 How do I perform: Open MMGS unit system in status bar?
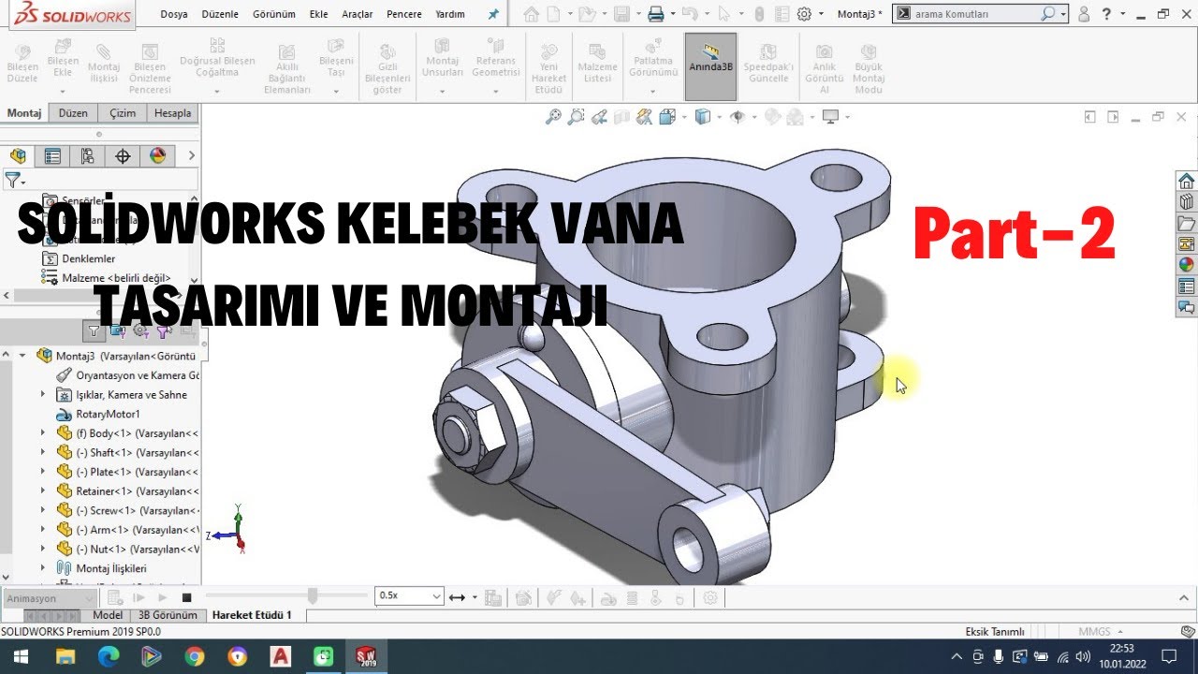click(x=1102, y=631)
